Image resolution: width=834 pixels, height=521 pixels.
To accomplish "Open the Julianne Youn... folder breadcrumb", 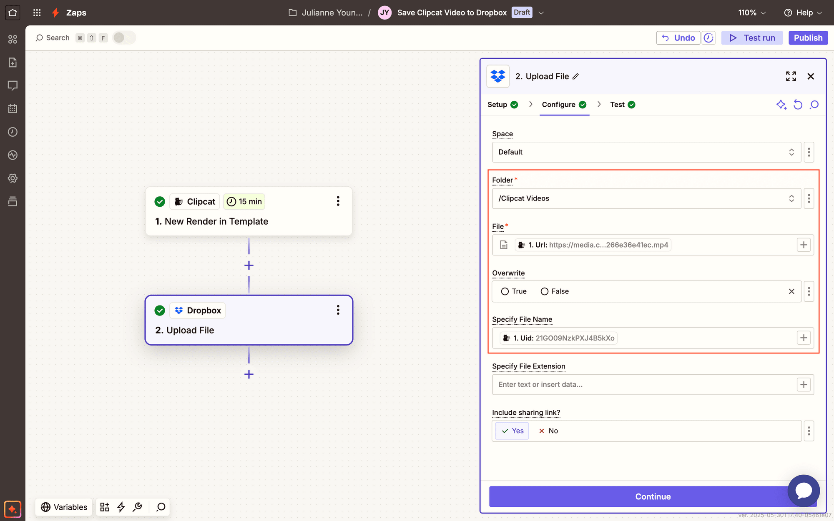I will coord(326,13).
